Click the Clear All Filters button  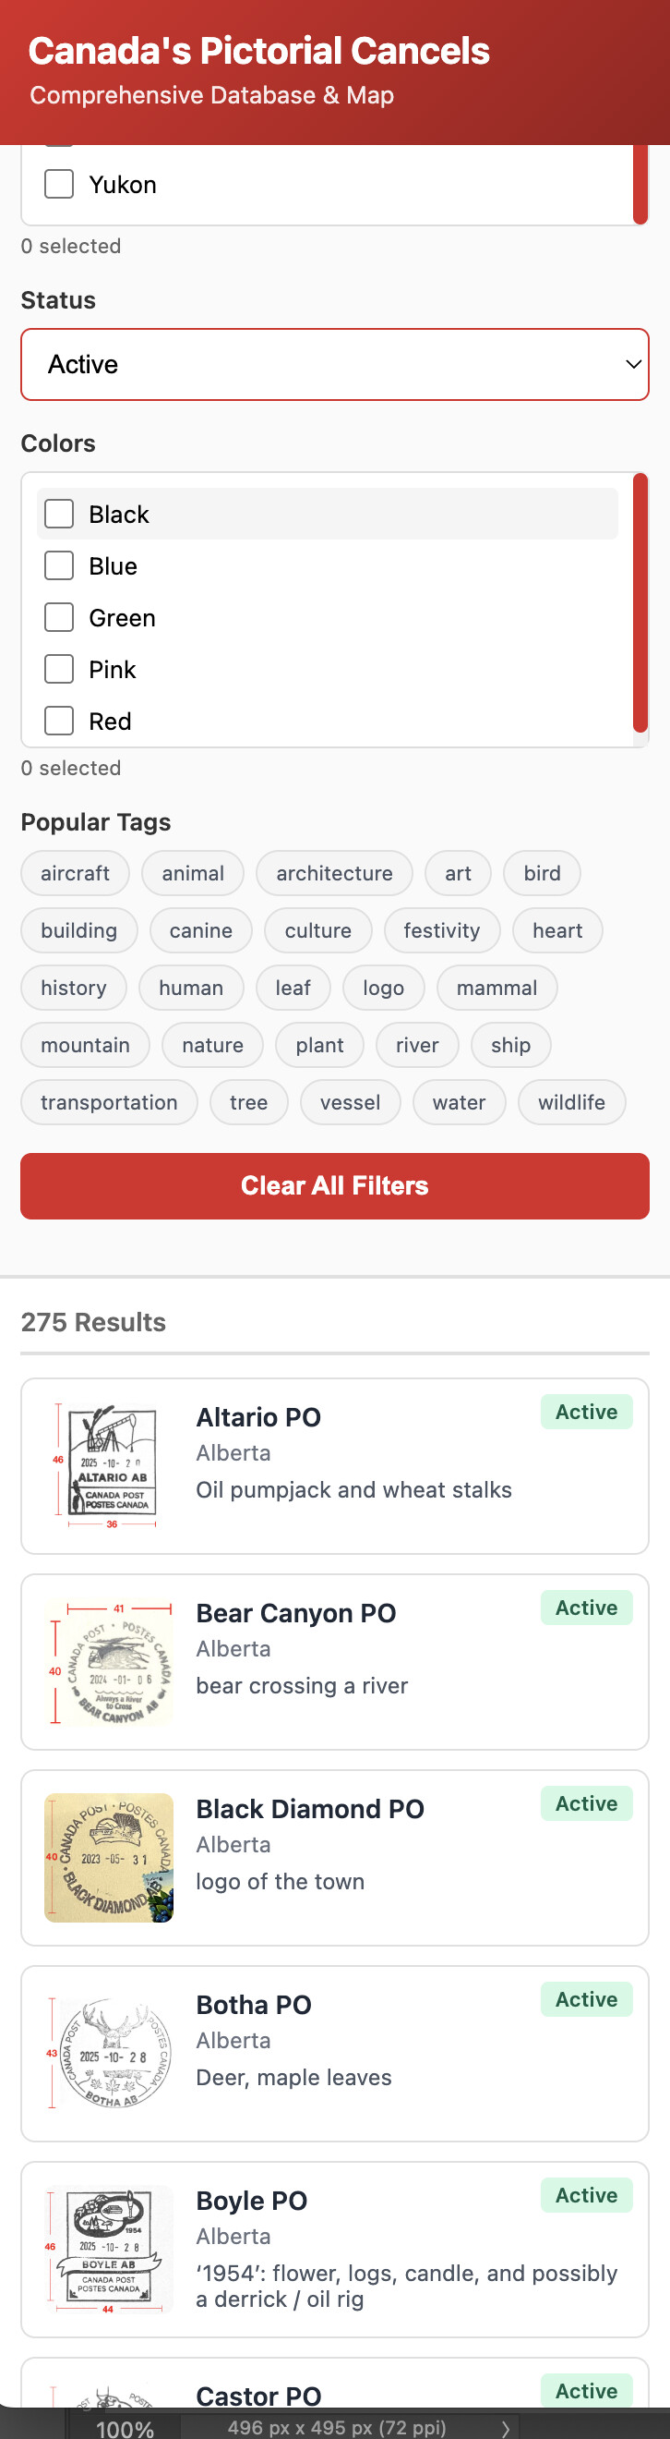pyautogui.click(x=334, y=1185)
